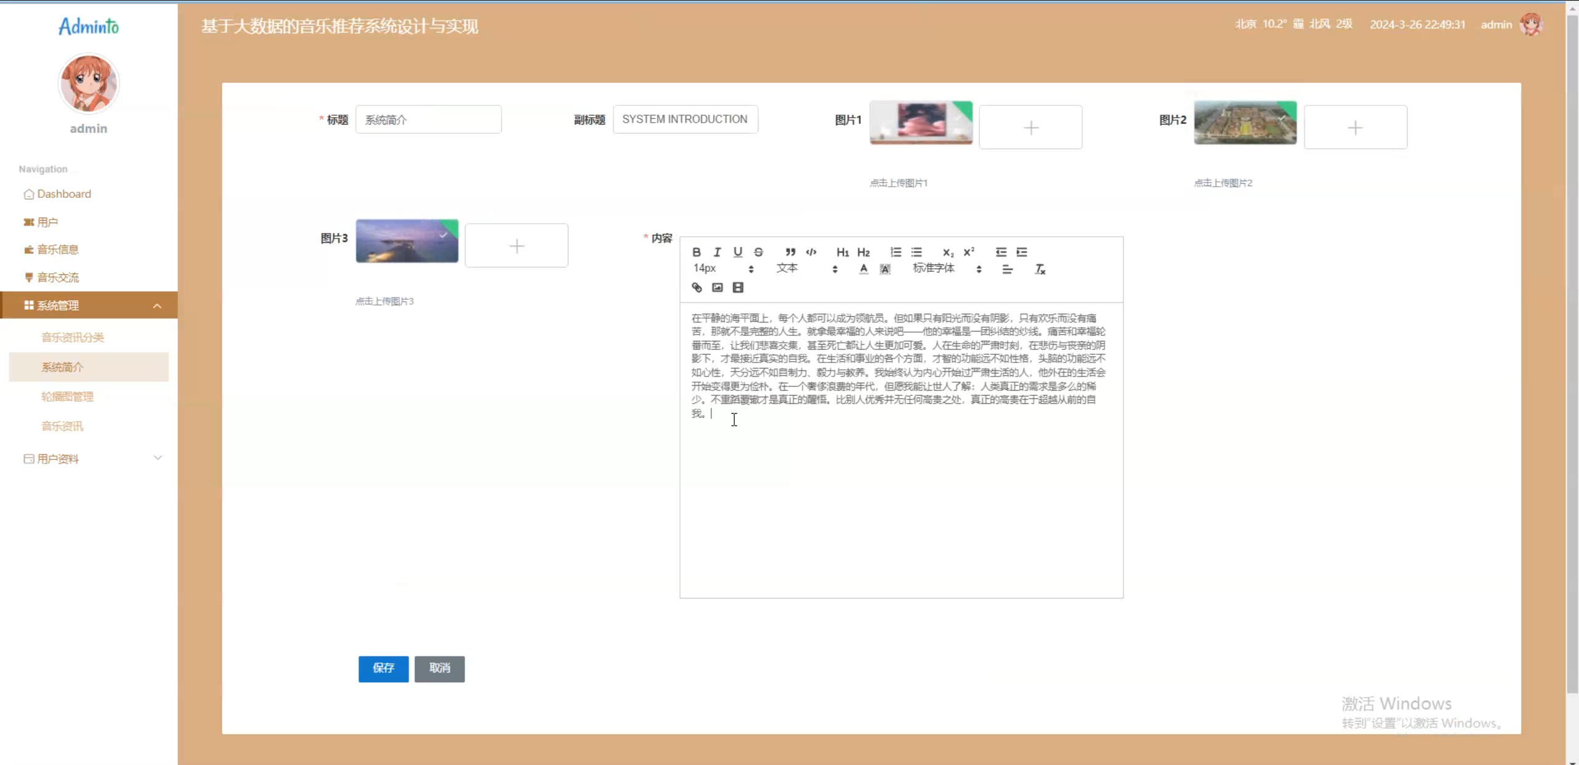Clear text formatting with Tx icon
This screenshot has height=765, width=1579.
[1040, 269]
